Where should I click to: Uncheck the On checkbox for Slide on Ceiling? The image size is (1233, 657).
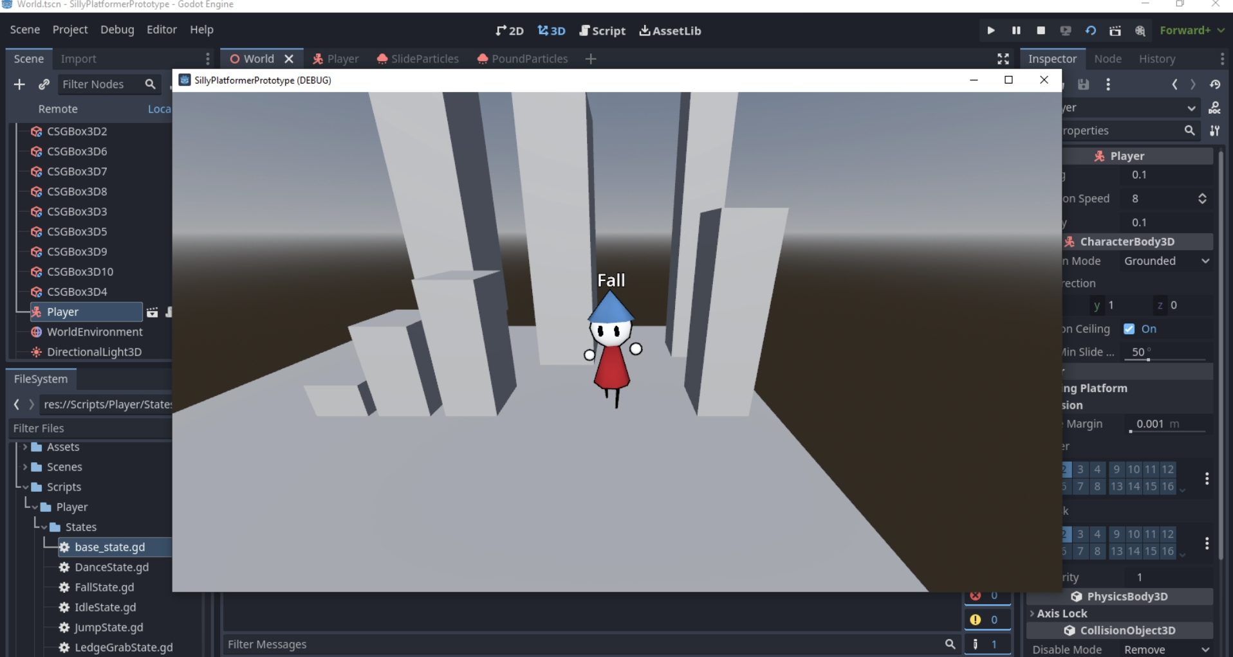click(1130, 328)
